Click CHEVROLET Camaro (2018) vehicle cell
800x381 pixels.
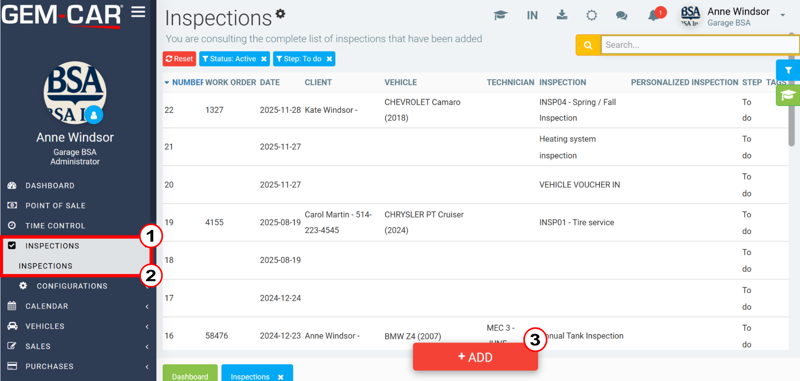pyautogui.click(x=422, y=110)
